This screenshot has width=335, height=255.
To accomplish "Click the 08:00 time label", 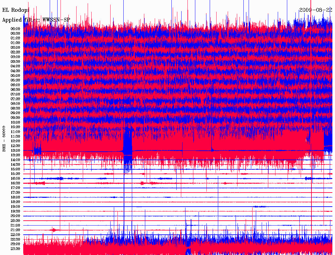I will [15, 104].
